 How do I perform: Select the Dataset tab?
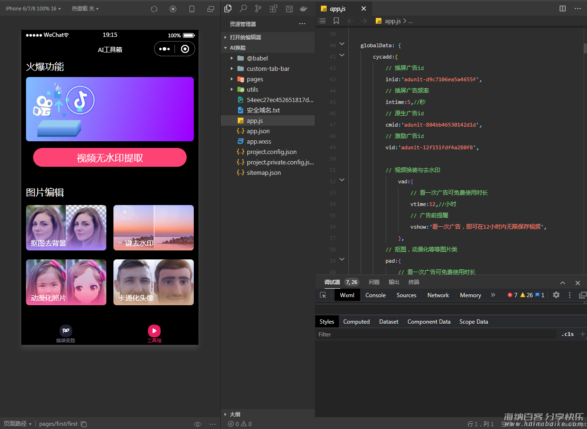389,322
